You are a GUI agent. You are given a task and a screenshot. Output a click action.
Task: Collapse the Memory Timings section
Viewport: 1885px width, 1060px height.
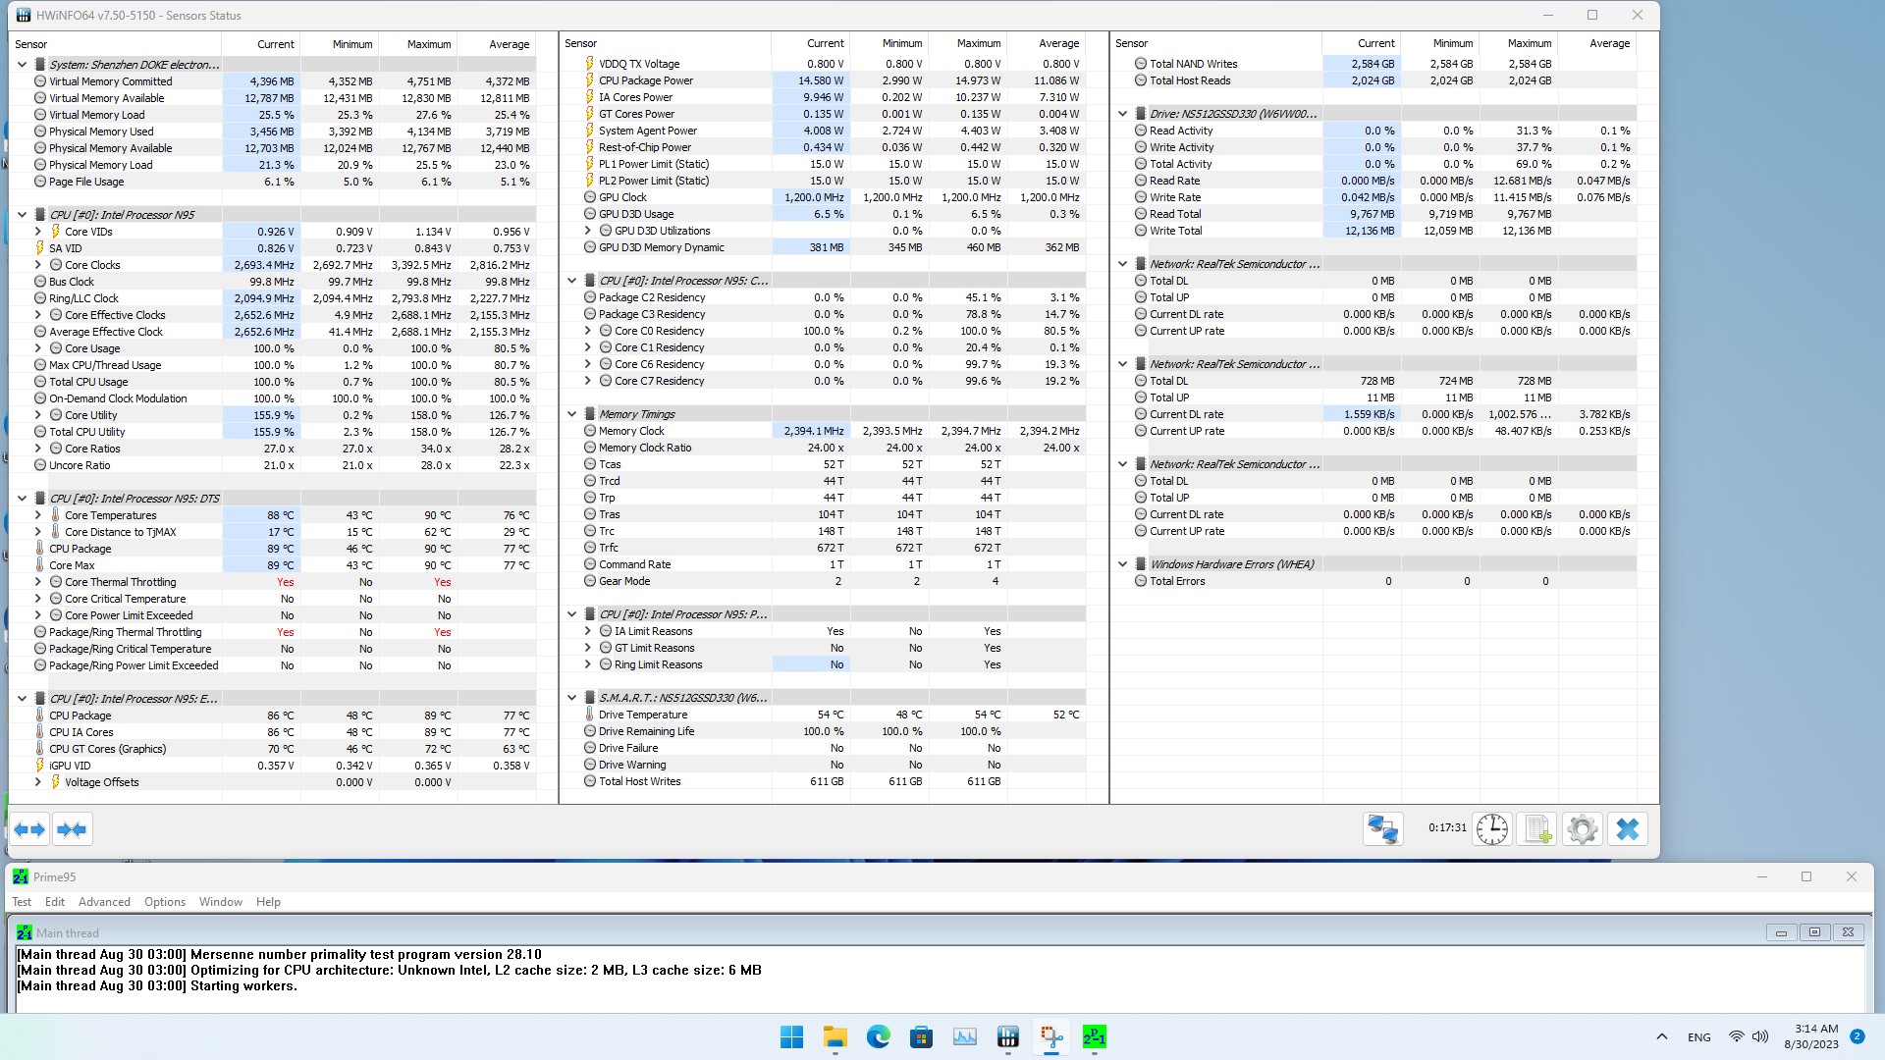(572, 414)
